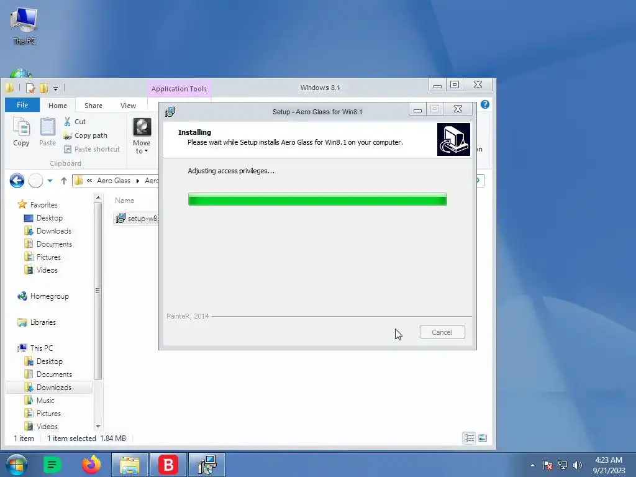Select the setup-w8 file in the list

(x=137, y=219)
